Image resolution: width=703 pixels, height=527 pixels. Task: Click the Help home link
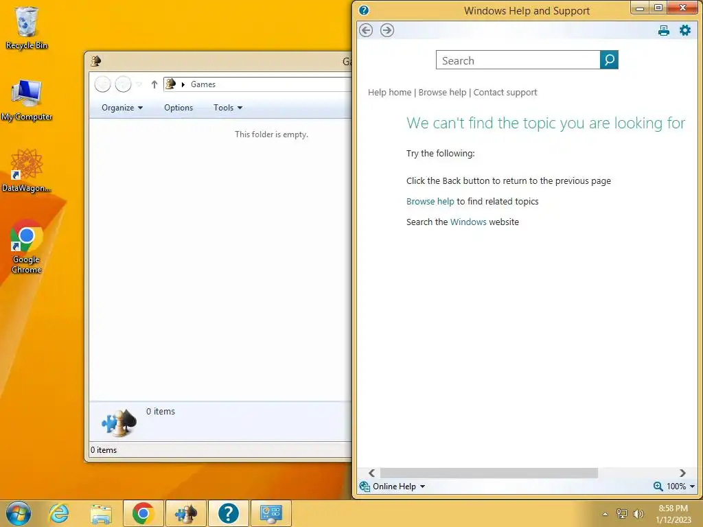[x=390, y=93]
